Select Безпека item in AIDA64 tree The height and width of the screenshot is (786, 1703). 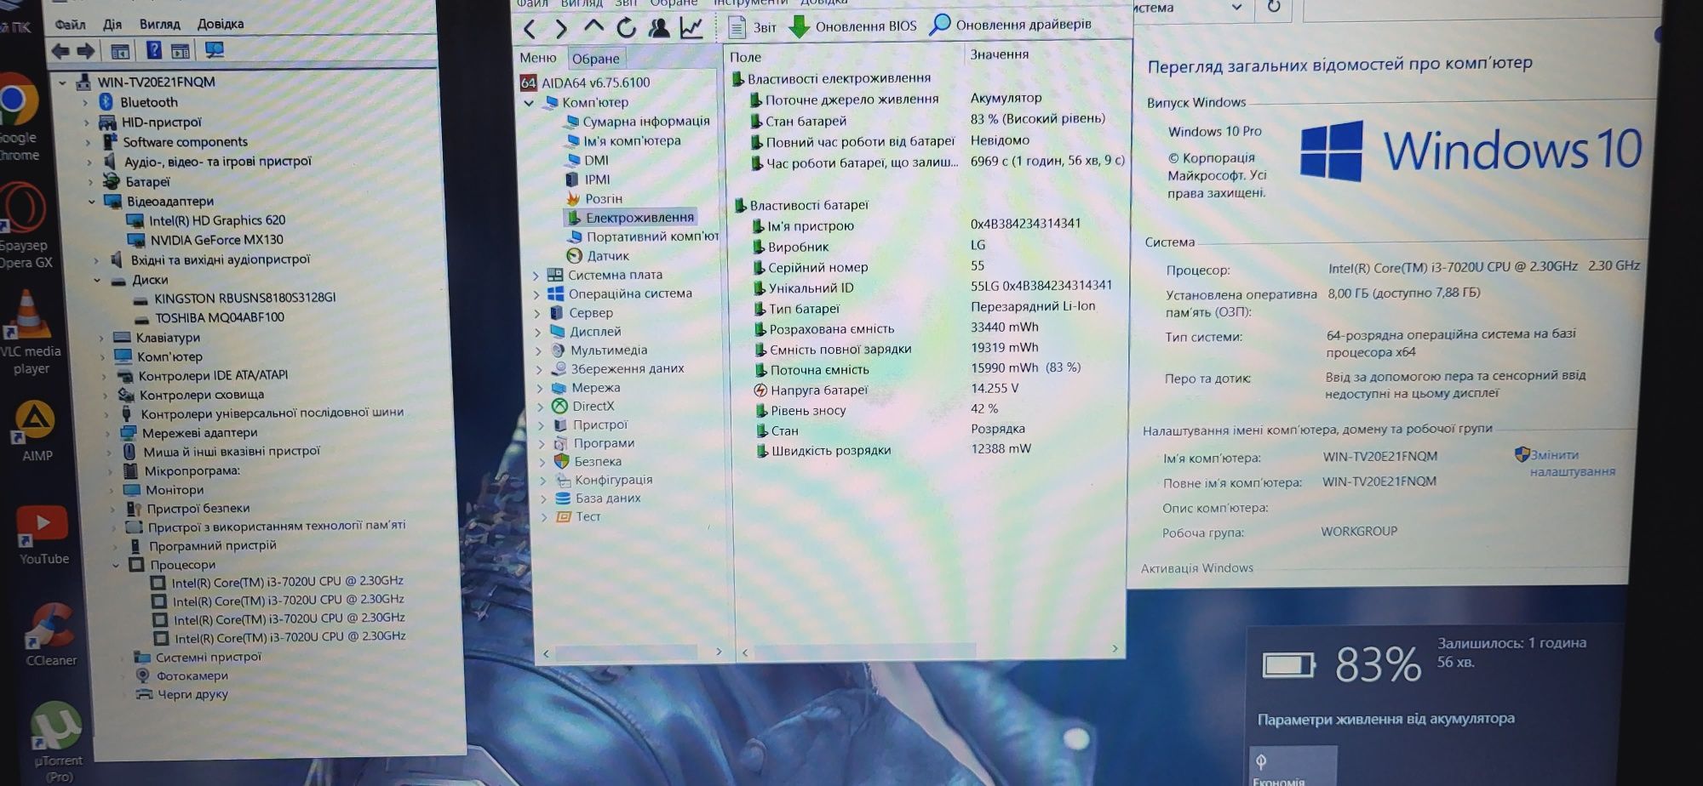point(588,461)
